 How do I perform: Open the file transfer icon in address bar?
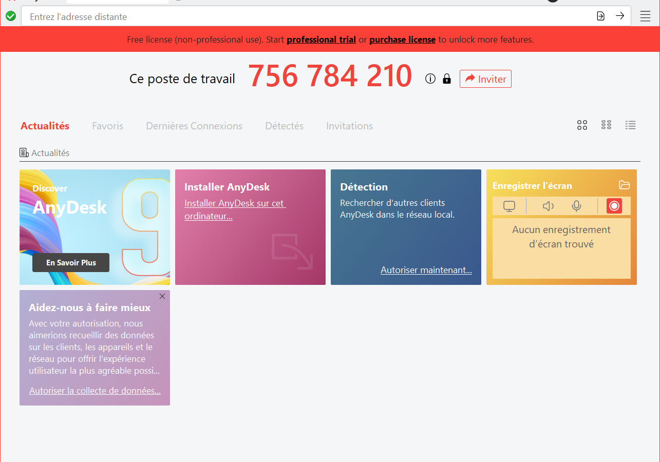point(601,16)
